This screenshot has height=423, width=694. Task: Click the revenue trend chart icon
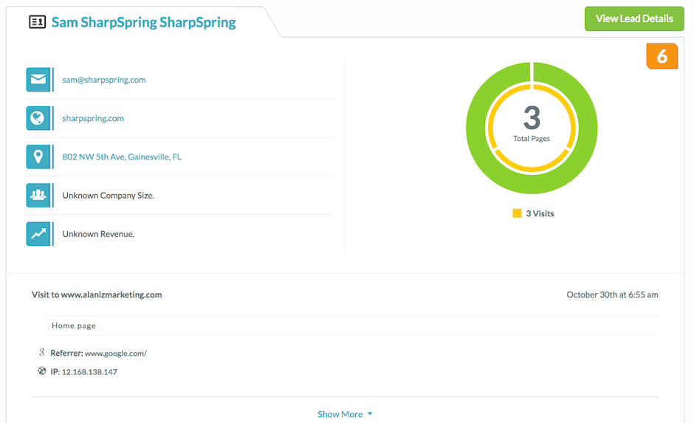(38, 234)
